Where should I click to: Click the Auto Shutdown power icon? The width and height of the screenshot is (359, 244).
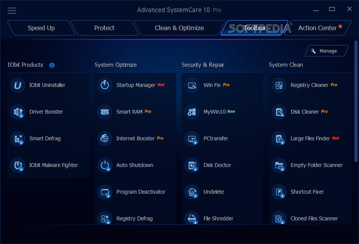click(x=105, y=165)
